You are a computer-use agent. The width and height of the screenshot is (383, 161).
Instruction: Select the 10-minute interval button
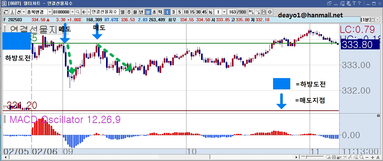186,12
